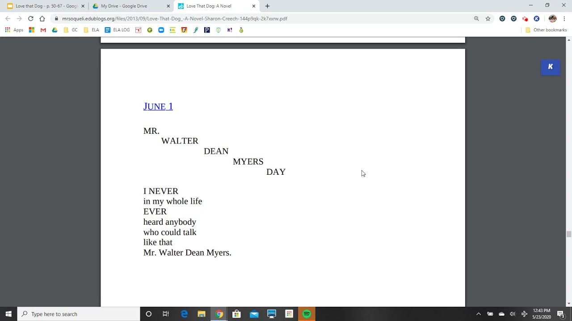The height and width of the screenshot is (321, 572).
Task: Open the Kahoot K! bookmark
Action: [x=230, y=30]
